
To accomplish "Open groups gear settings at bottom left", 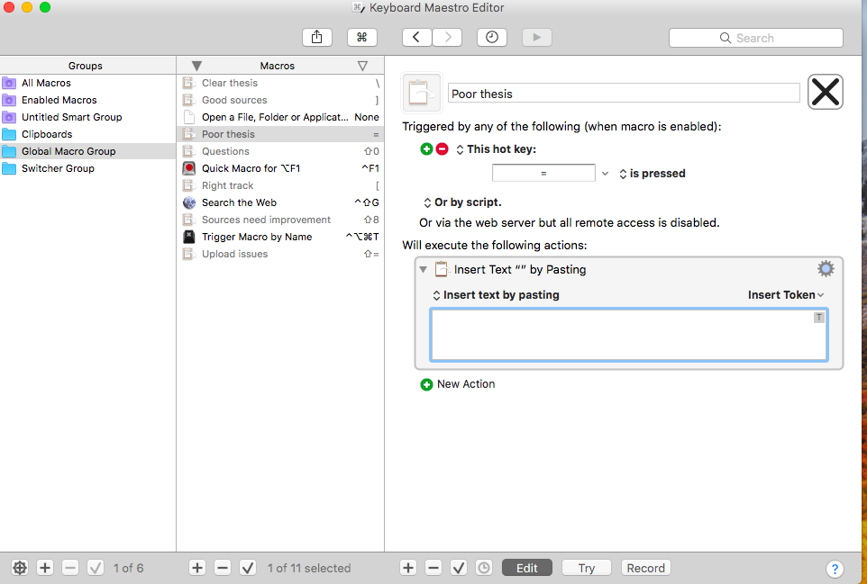I will [19, 568].
